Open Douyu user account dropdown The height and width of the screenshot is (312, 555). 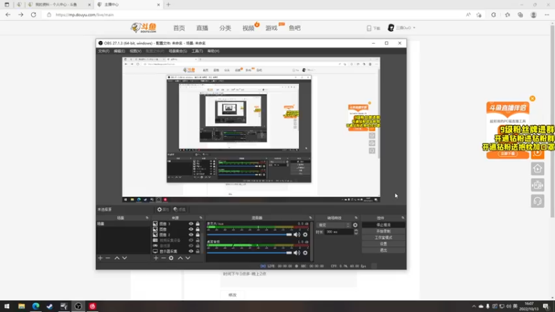coord(402,28)
